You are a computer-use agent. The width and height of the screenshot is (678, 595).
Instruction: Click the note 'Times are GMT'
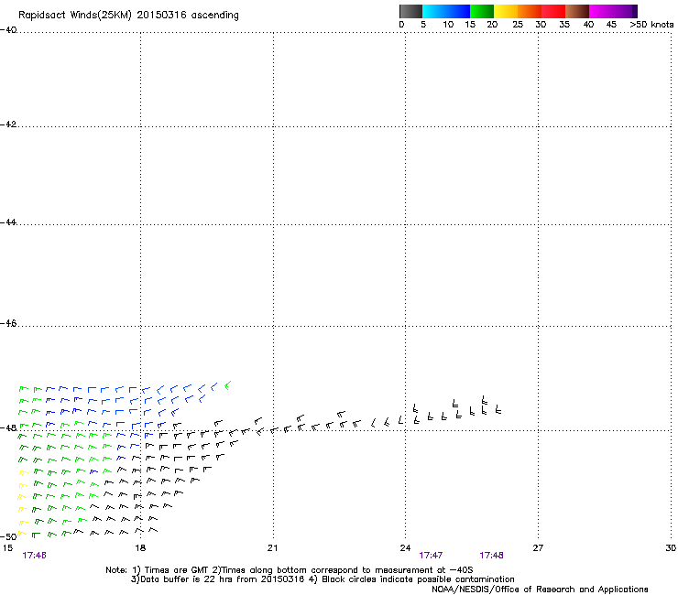[x=177, y=570]
